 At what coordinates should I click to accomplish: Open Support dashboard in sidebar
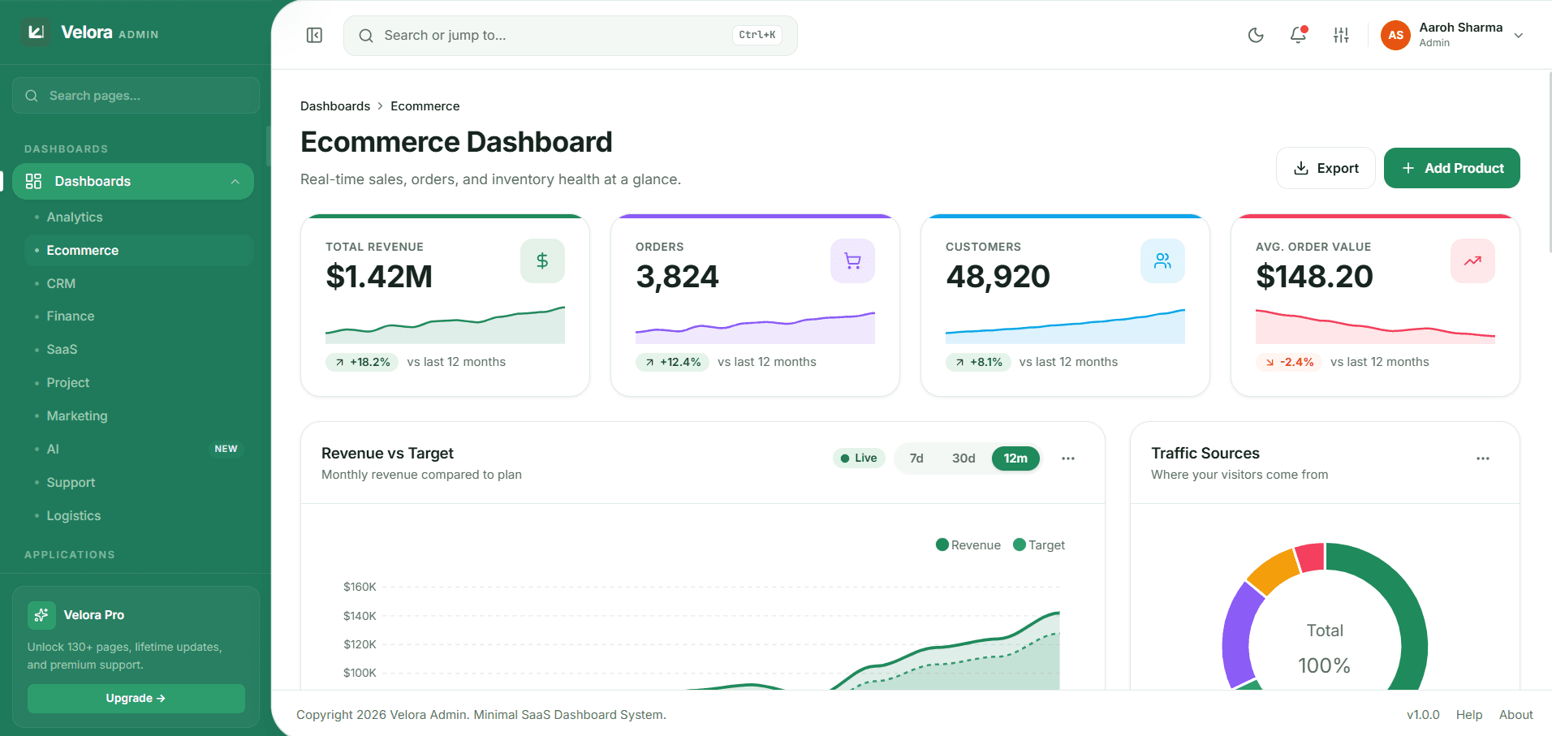[x=139, y=482]
